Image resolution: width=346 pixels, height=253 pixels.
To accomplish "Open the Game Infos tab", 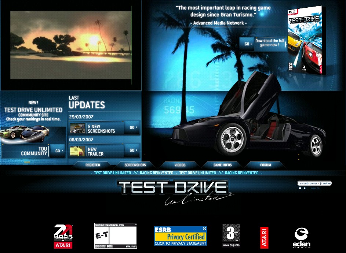I will (222, 165).
